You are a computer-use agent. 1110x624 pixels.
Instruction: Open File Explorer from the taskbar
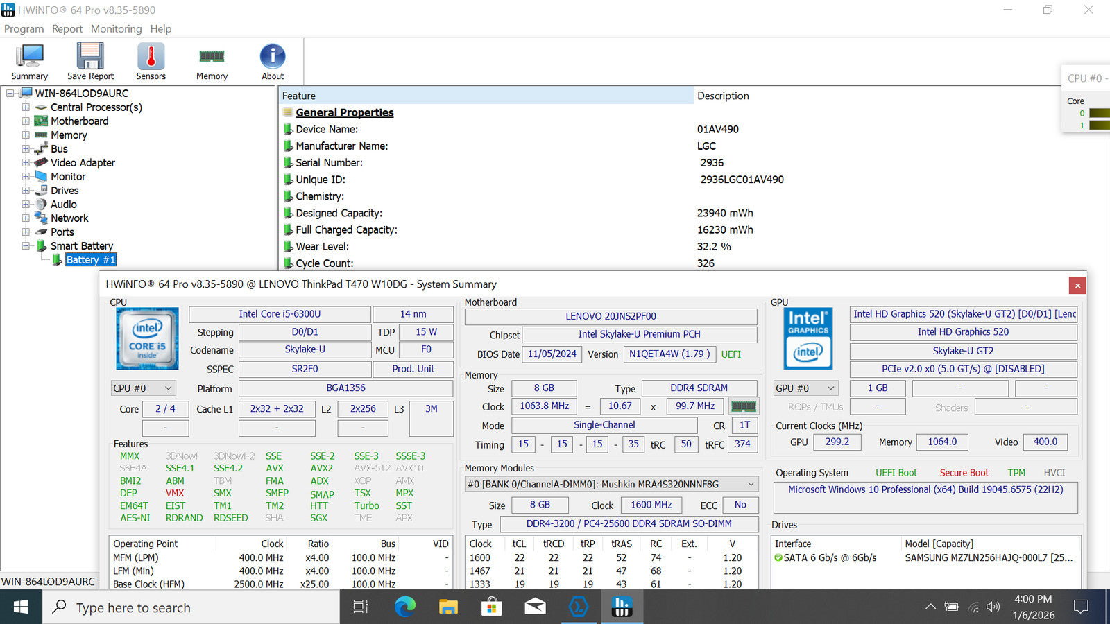click(448, 607)
